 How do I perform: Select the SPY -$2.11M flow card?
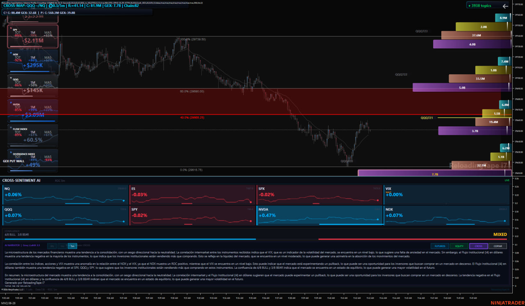click(x=33, y=37)
